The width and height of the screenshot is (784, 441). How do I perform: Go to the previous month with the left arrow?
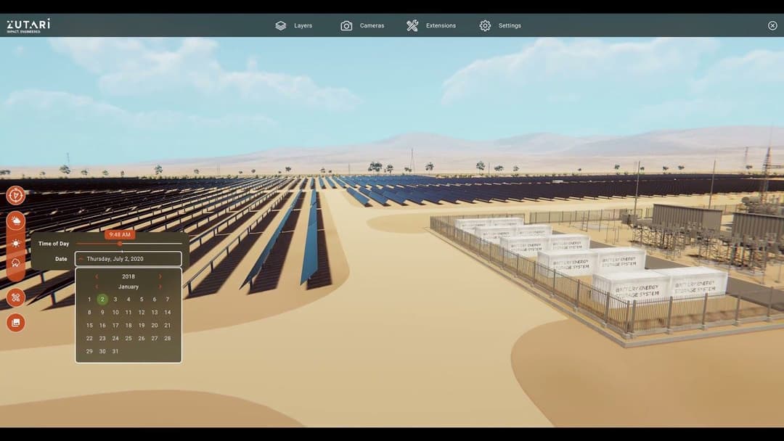pos(96,287)
